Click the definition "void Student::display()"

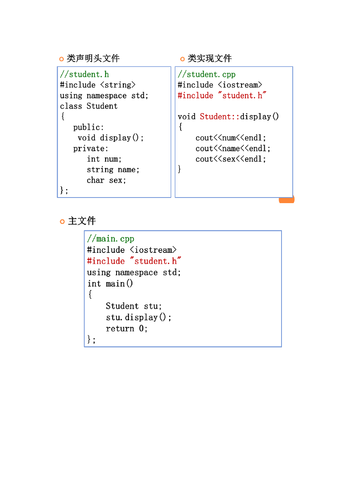click(x=229, y=117)
